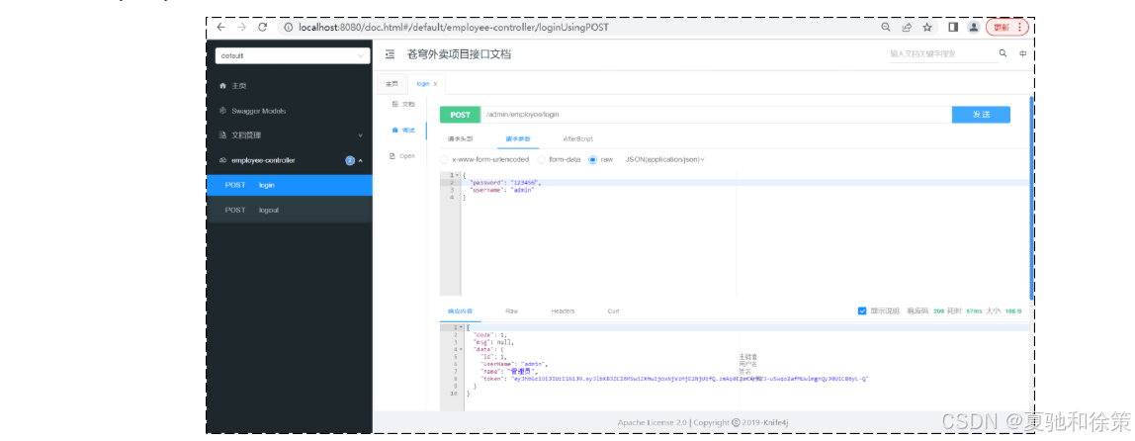Reload the page with the refresh icon

pos(263,27)
